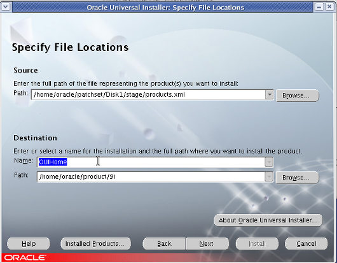Close the Oracle Universal Installer window
Screen dimensions: 337x263
[329, 7]
